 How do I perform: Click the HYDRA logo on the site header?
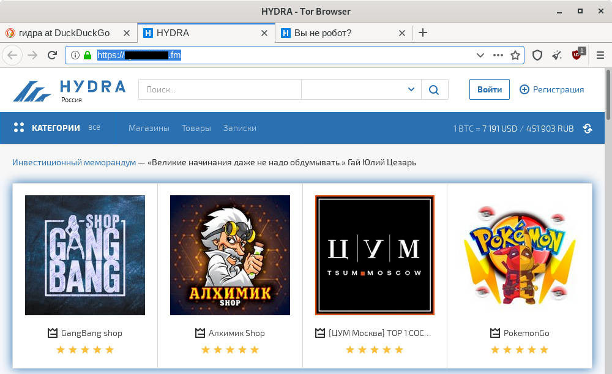point(70,91)
